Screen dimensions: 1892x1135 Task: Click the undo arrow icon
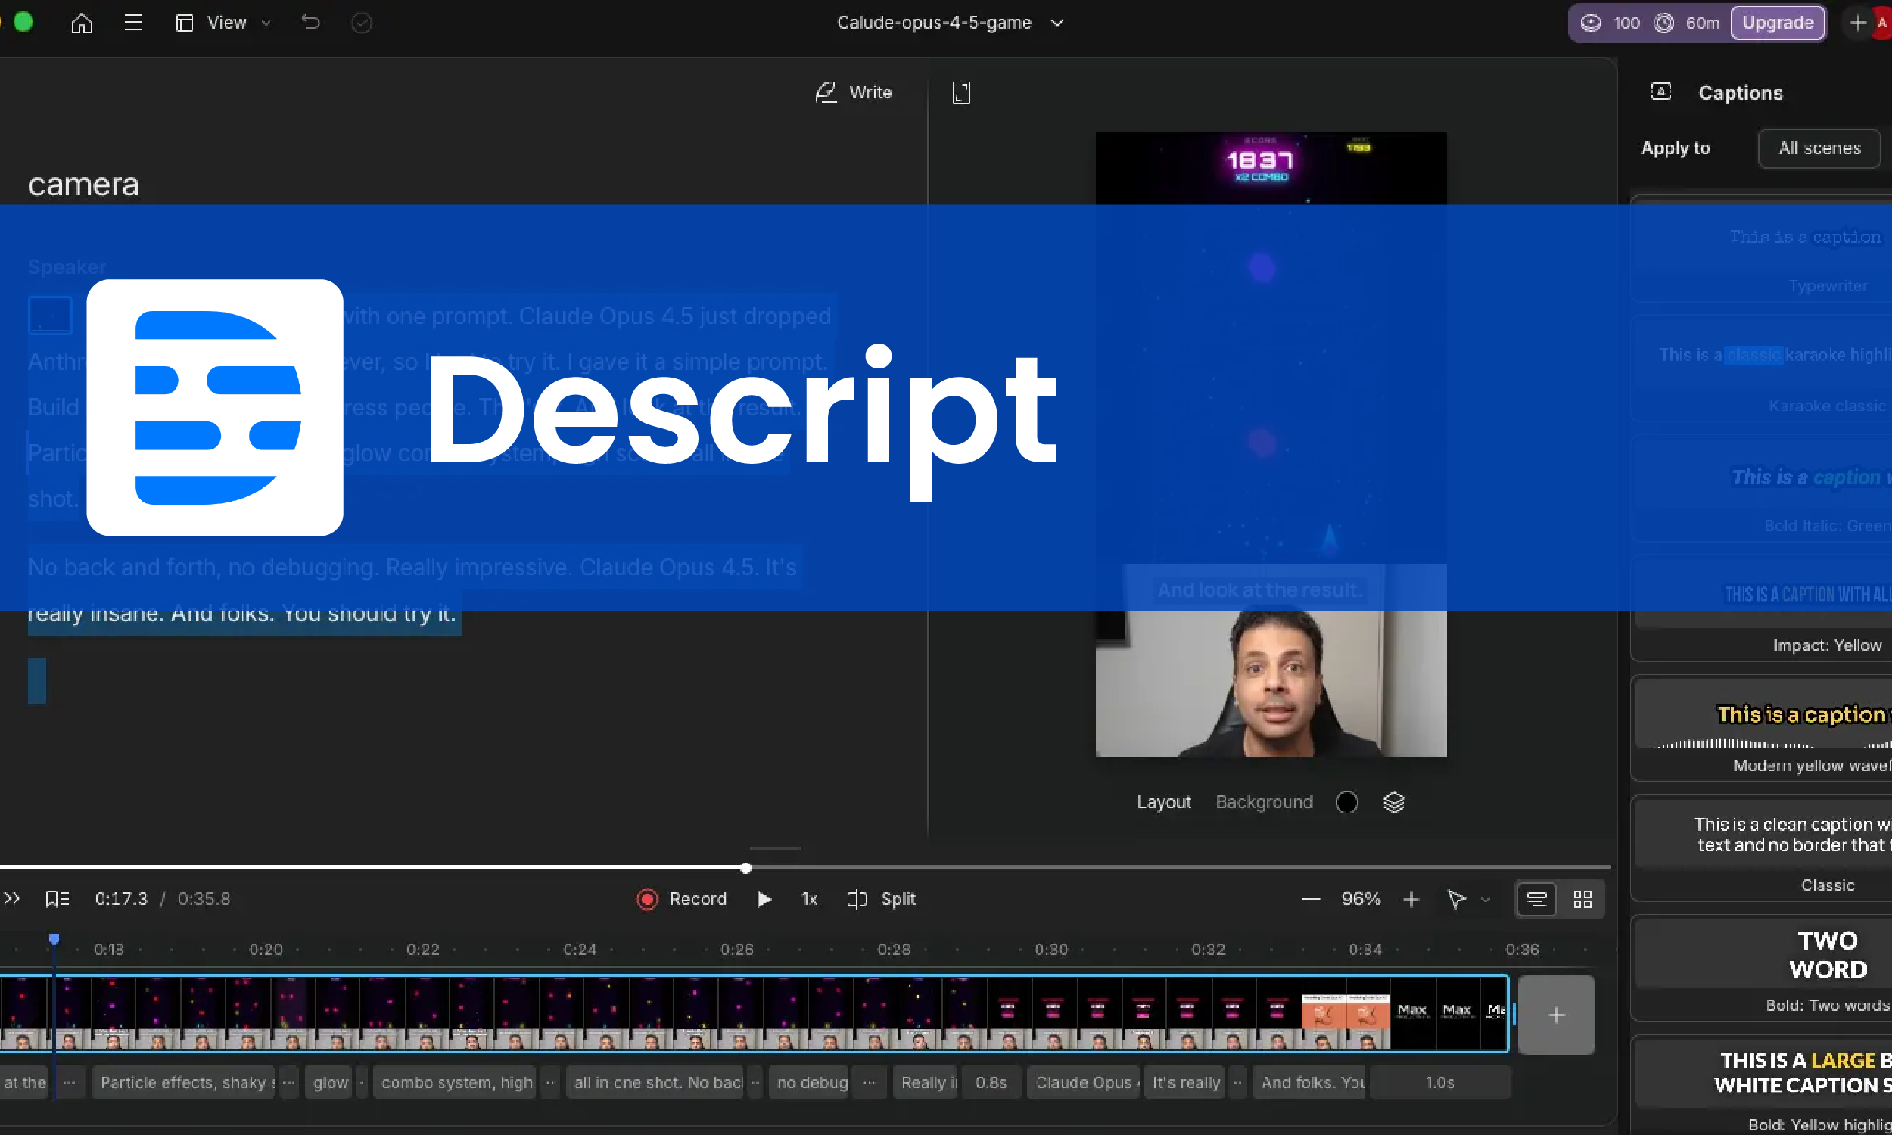pyautogui.click(x=310, y=23)
